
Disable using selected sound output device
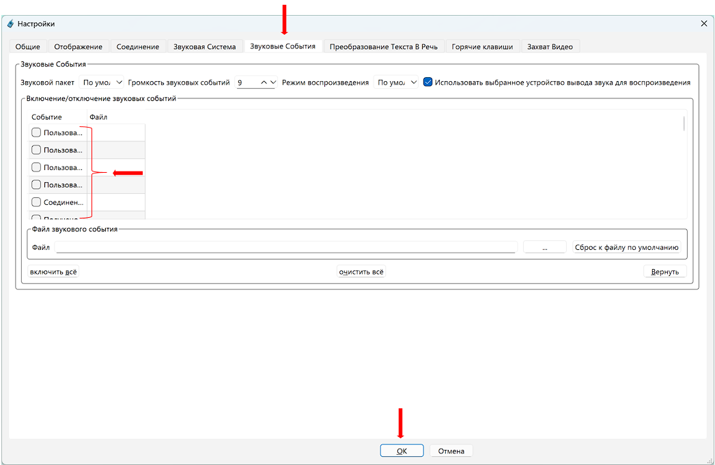click(x=428, y=83)
